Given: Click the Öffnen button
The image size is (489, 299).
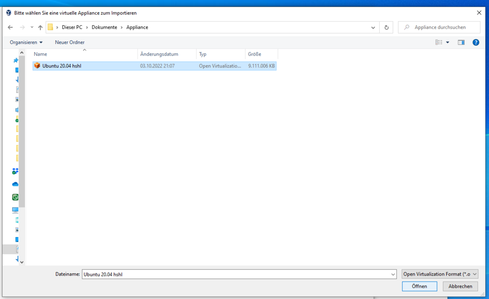Looking at the screenshot, I should point(419,286).
